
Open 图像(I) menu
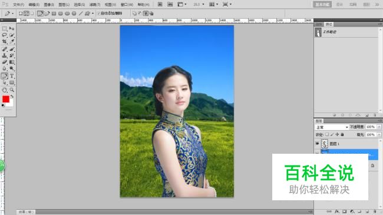pos(49,5)
